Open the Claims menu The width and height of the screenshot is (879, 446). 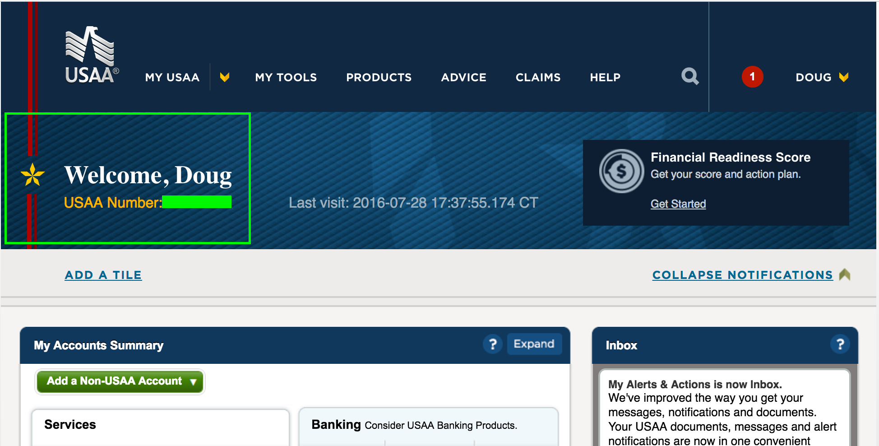pos(538,78)
